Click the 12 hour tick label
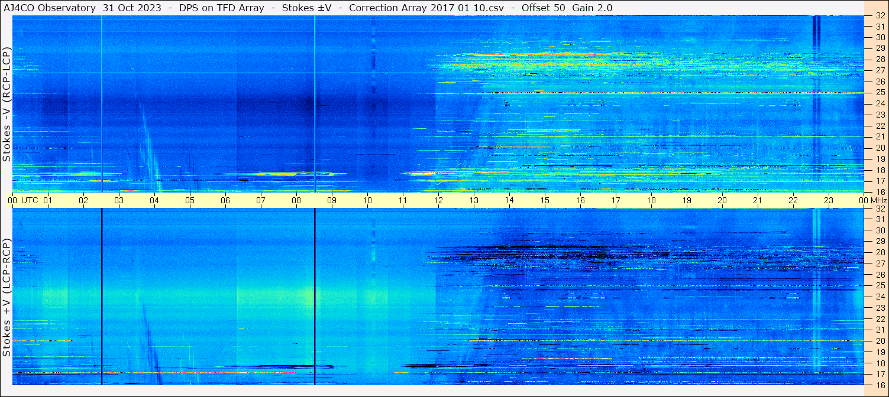The height and width of the screenshot is (397, 889). [x=438, y=200]
